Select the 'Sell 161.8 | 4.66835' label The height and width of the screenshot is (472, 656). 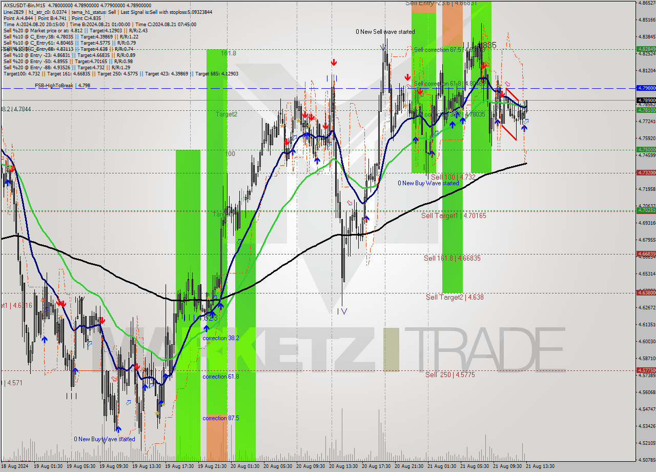coord(452,258)
